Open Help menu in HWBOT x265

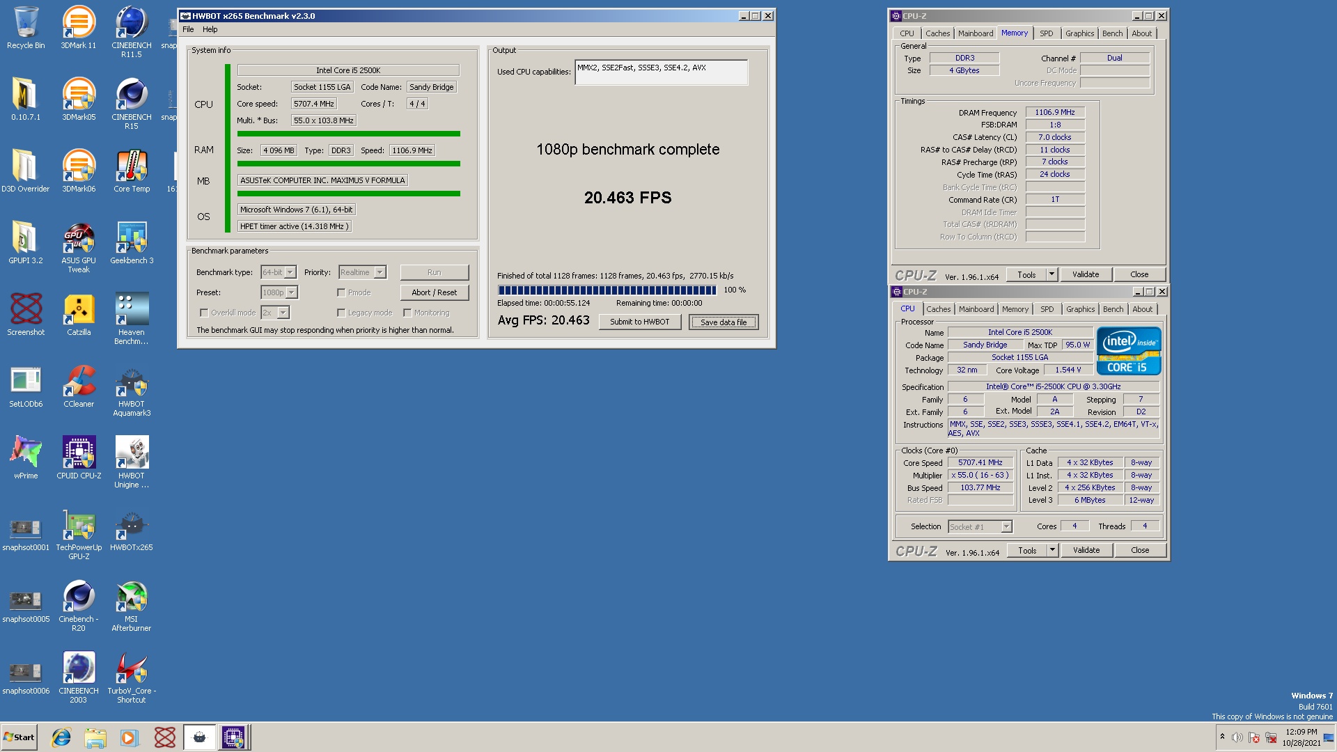click(x=210, y=29)
